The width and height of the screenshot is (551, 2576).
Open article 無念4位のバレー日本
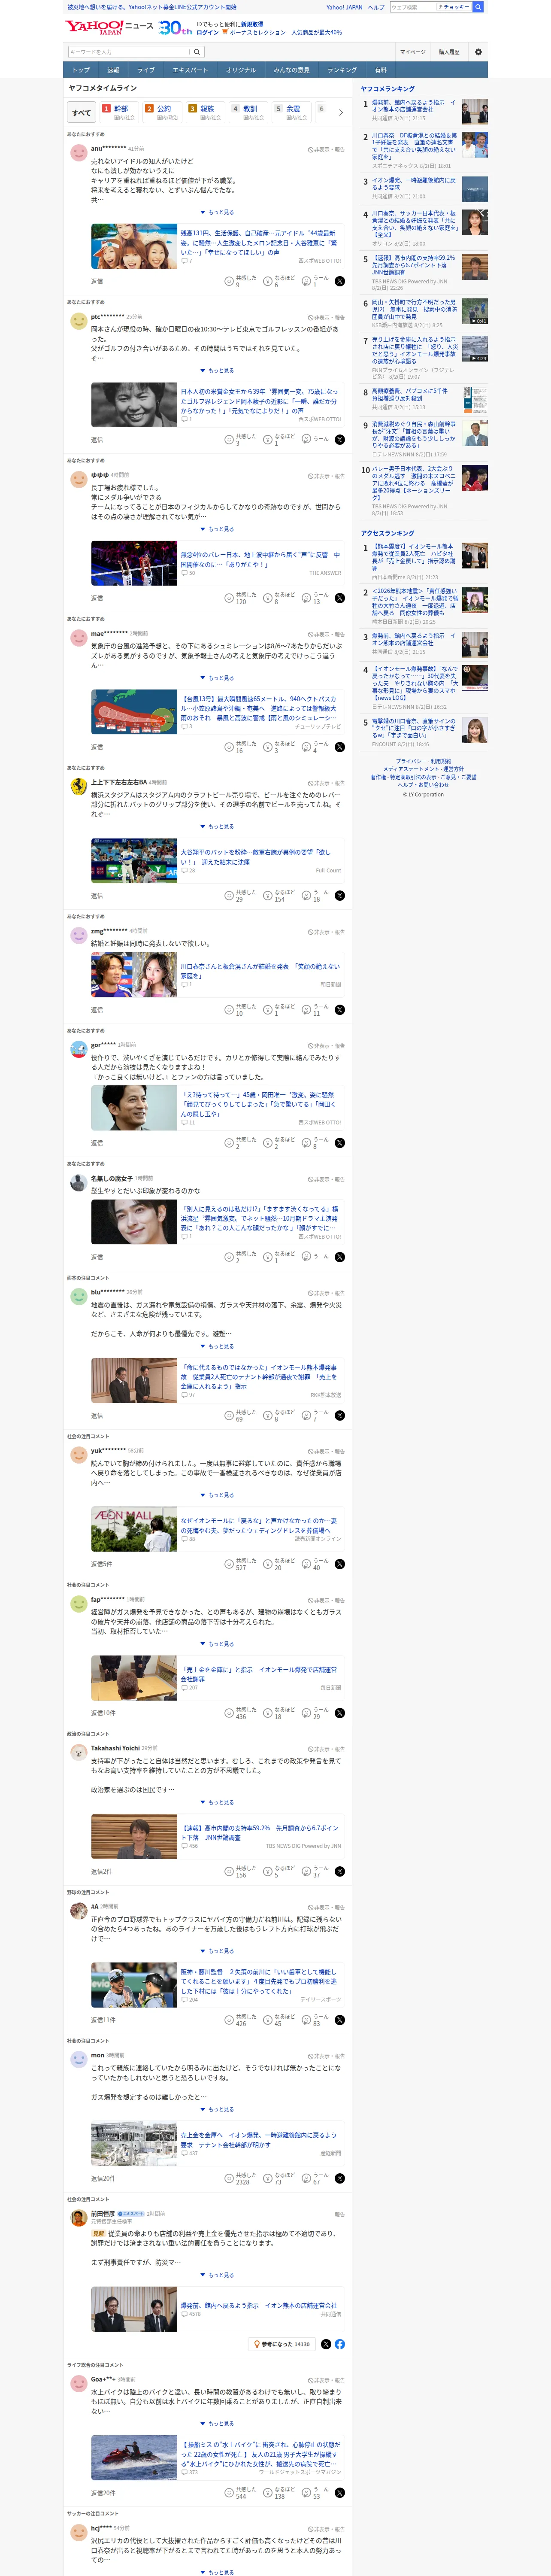[x=260, y=559]
